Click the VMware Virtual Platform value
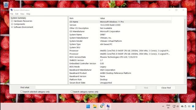The width and height of the screenshot is (196, 110). pyautogui.click(x=111, y=41)
